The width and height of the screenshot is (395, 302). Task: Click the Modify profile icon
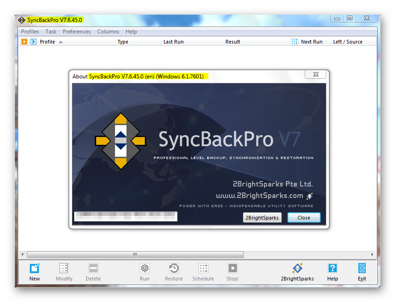point(64,268)
